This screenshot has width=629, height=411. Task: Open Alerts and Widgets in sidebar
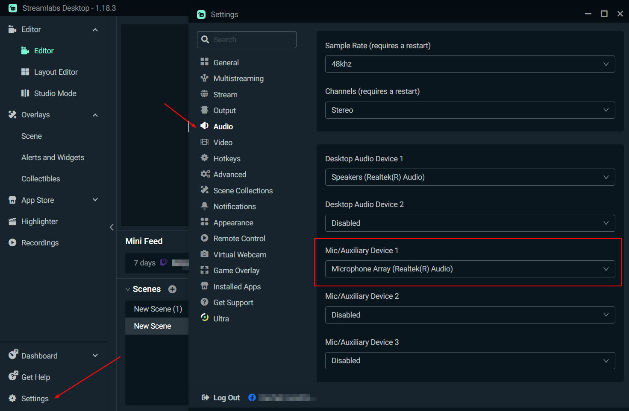(x=53, y=157)
